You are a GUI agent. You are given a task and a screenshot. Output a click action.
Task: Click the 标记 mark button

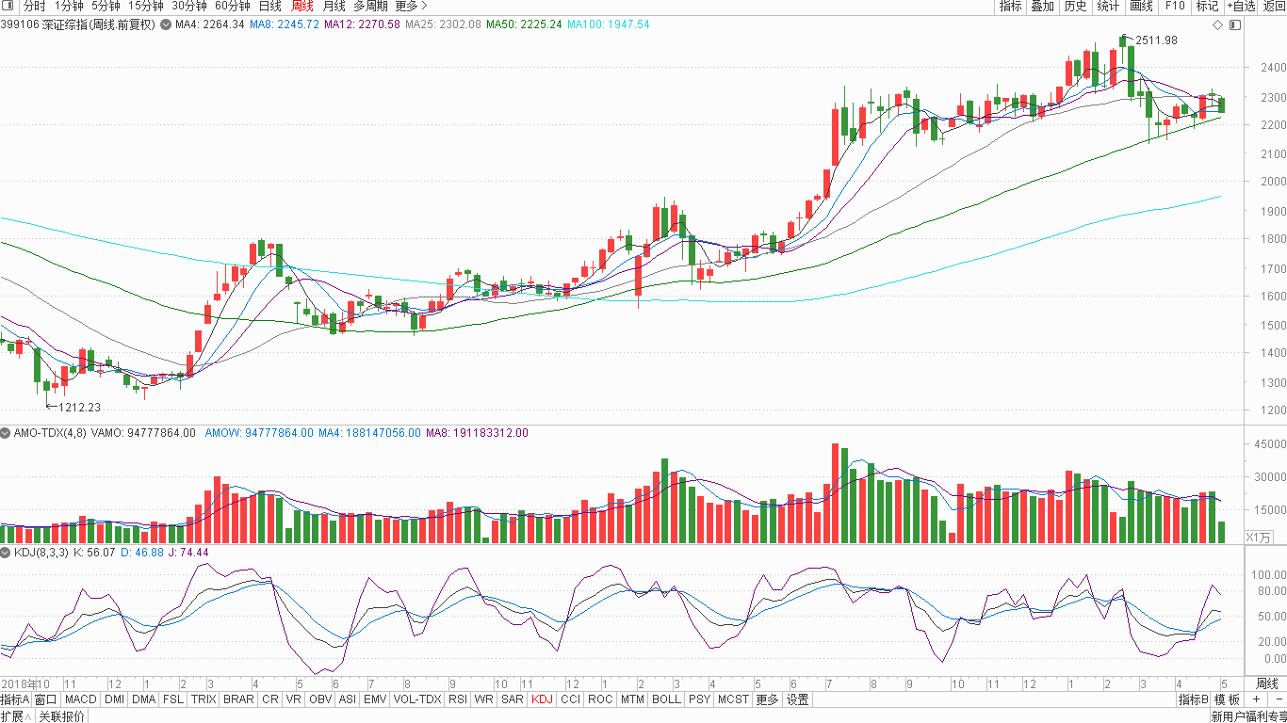(x=1207, y=6)
